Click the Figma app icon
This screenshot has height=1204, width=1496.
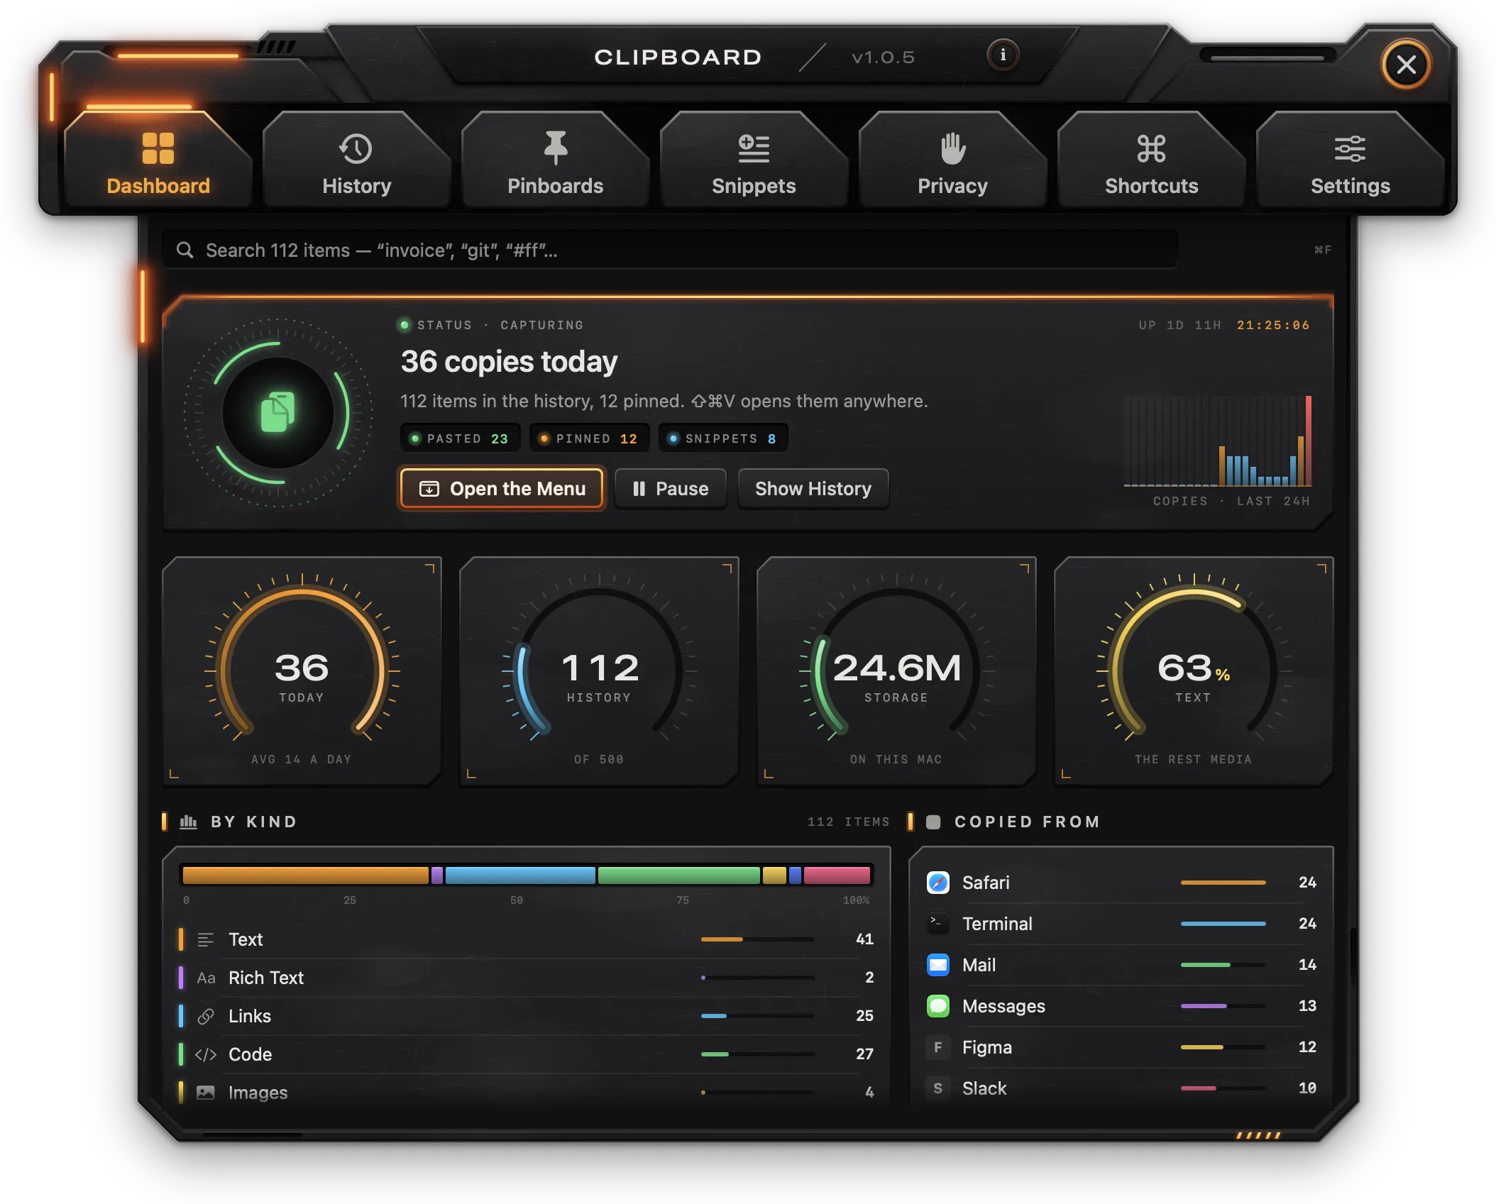click(938, 1047)
